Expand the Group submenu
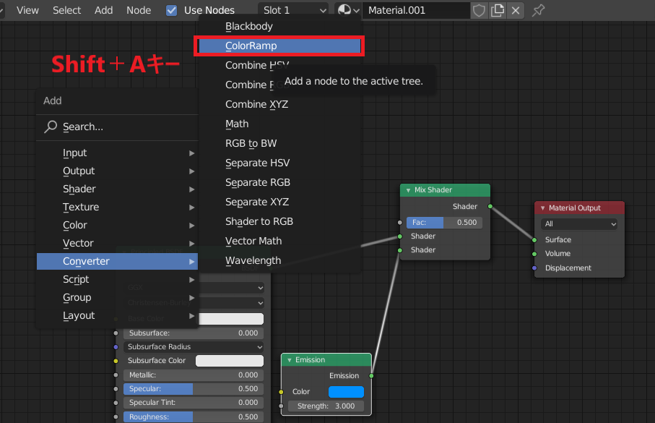The image size is (655, 423). coord(118,297)
